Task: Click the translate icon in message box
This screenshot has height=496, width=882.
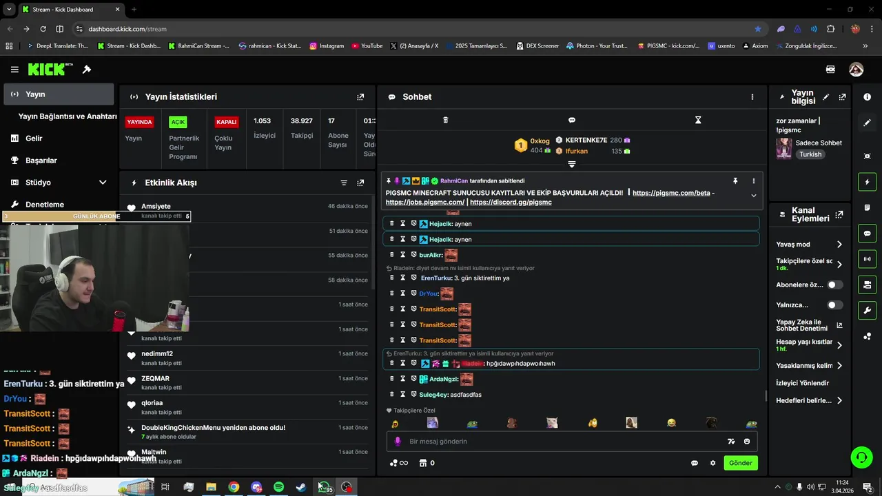Action: click(731, 442)
